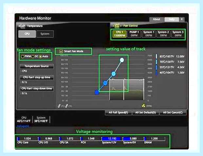Select the Auto fan mode radio

pyautogui.click(x=41, y=56)
